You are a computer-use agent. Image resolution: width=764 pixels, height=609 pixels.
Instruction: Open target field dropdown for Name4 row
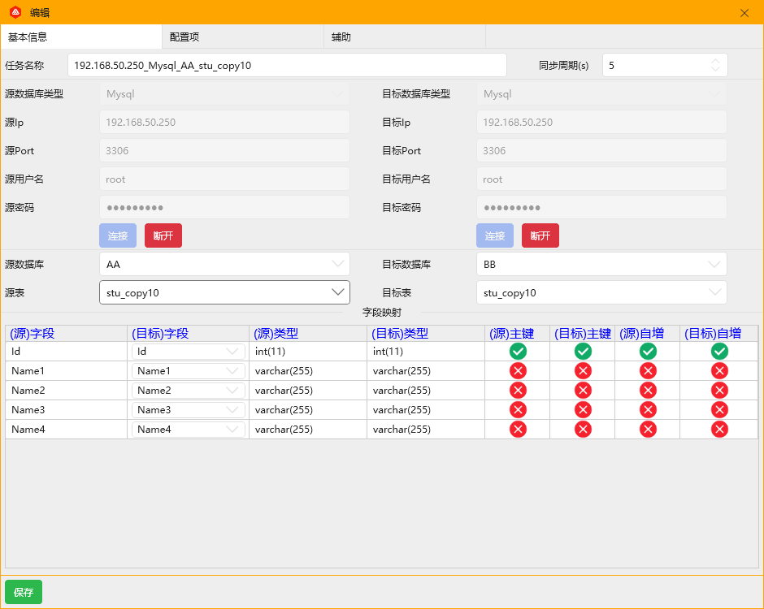(x=188, y=430)
